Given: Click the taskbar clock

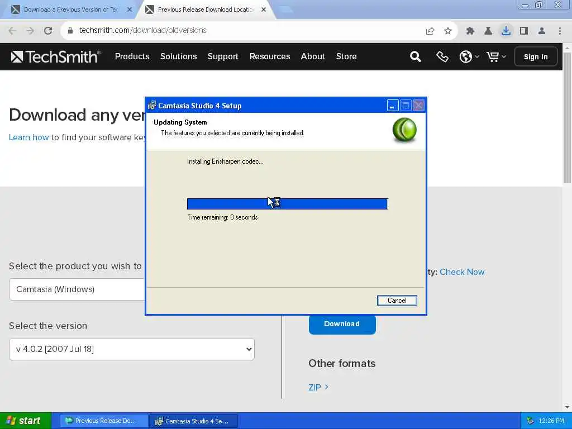Looking at the screenshot, I should (551, 421).
